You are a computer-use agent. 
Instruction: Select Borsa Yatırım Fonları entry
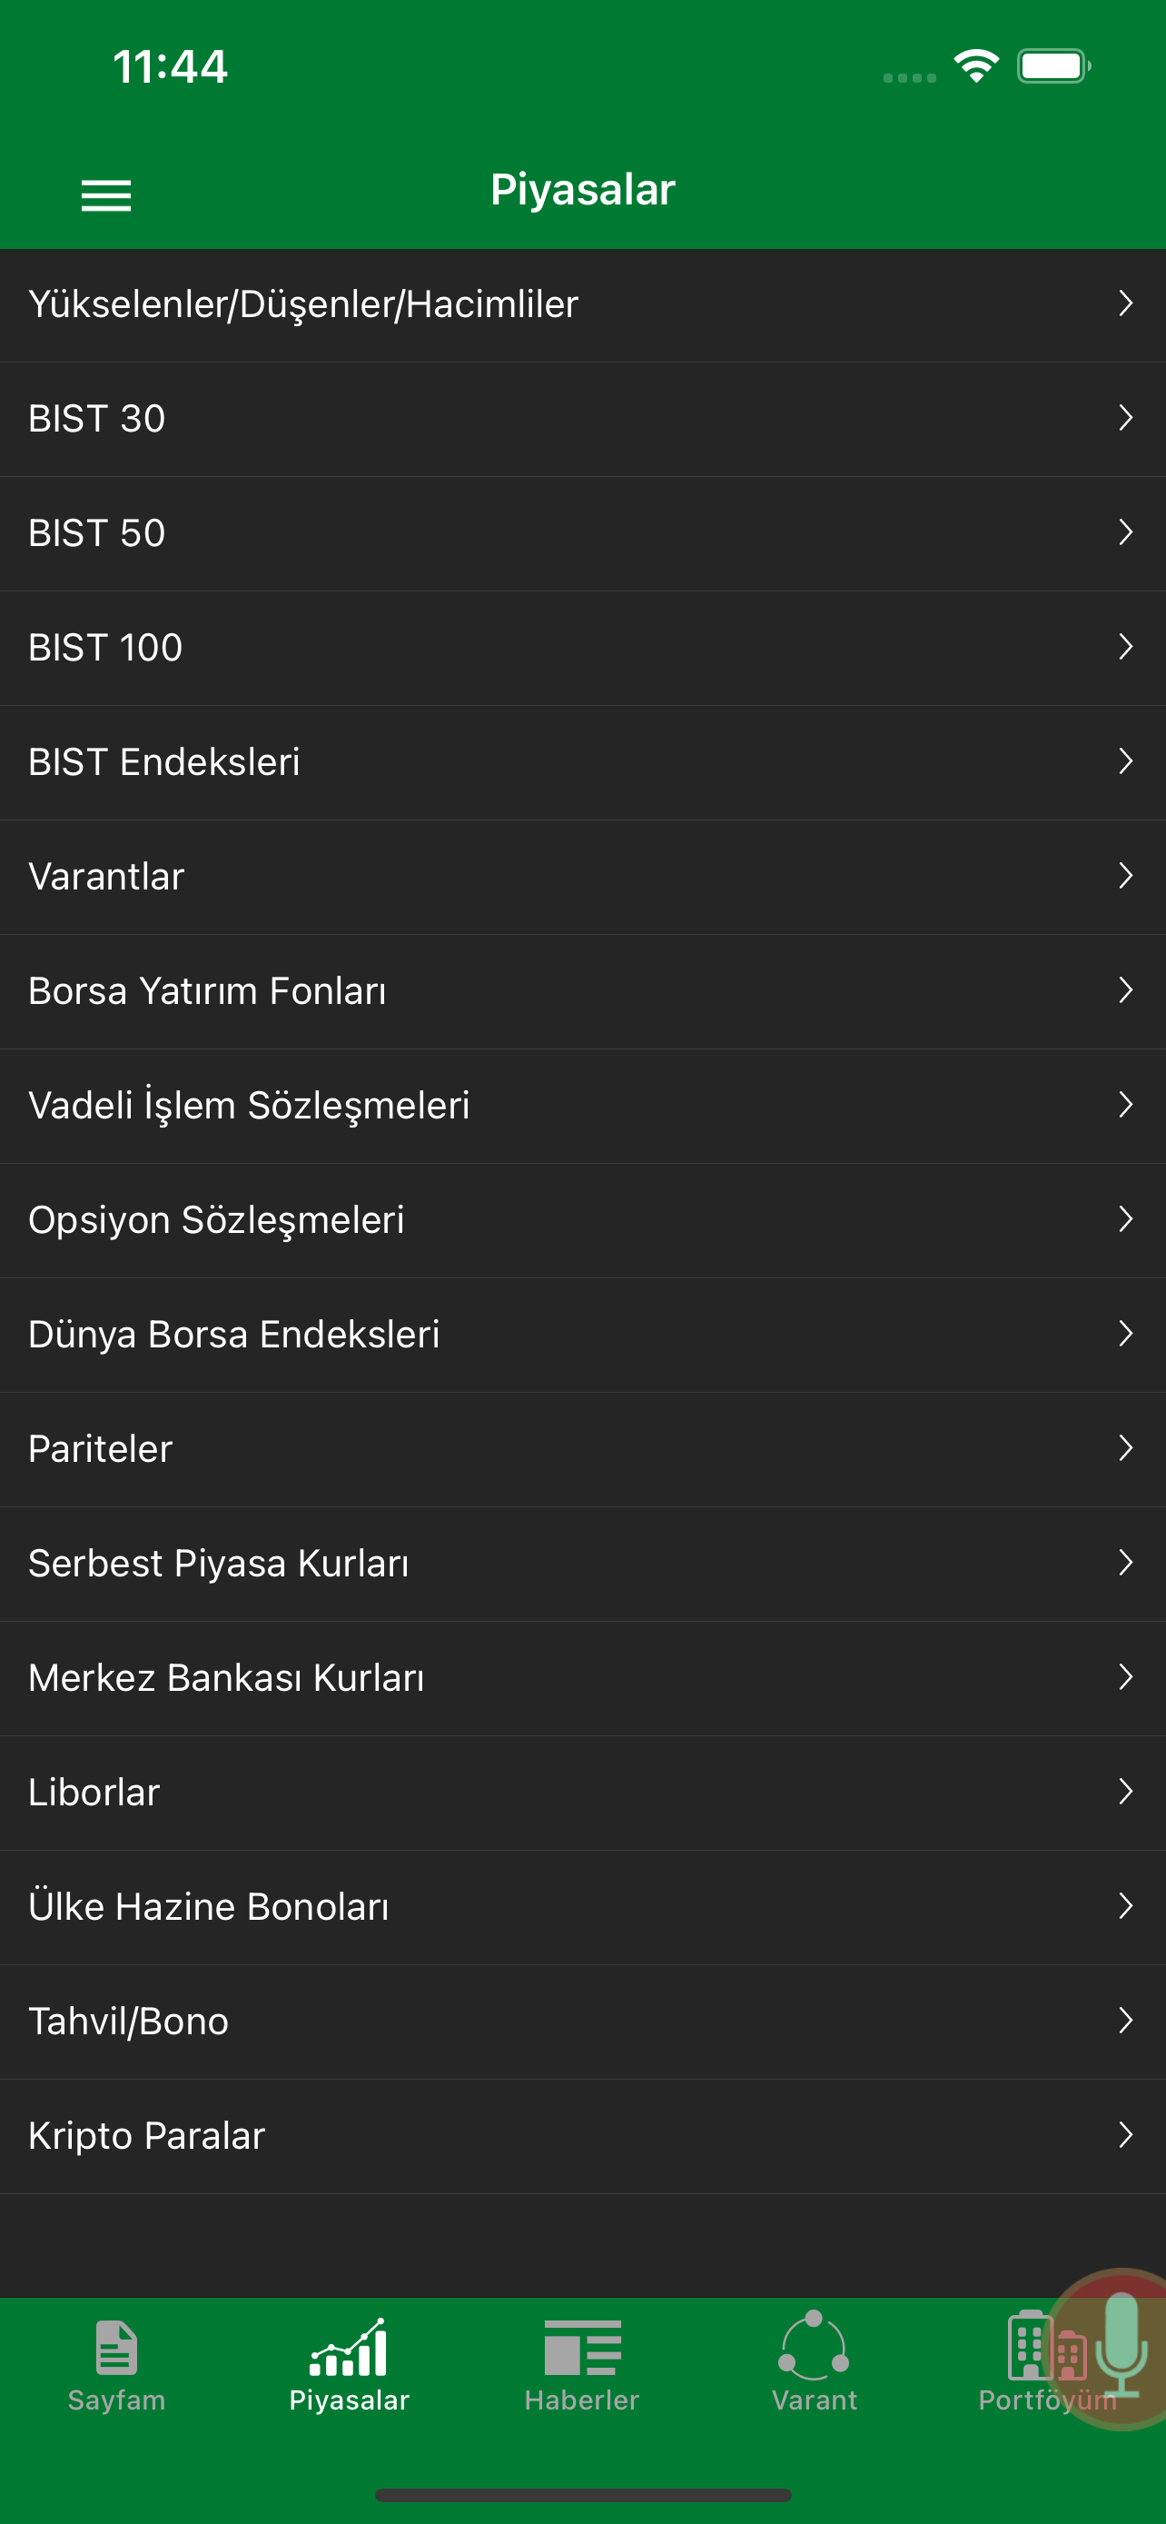(x=582, y=991)
